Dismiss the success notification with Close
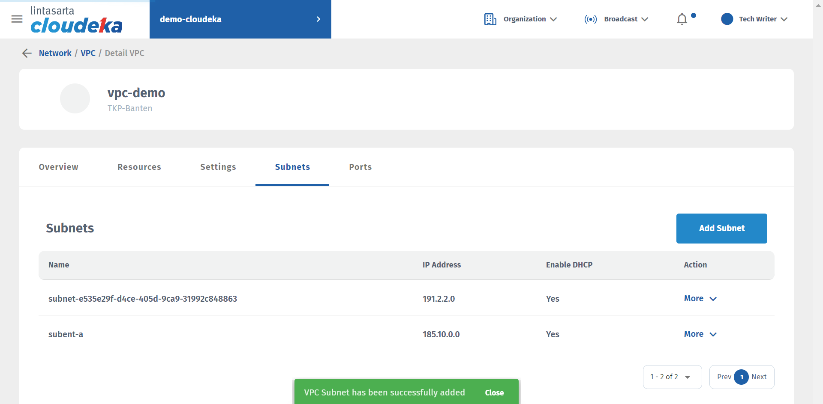The height and width of the screenshot is (404, 823). pos(494,392)
